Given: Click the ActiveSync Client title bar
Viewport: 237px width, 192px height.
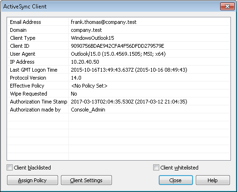Looking at the screenshot, I should tap(109, 7).
